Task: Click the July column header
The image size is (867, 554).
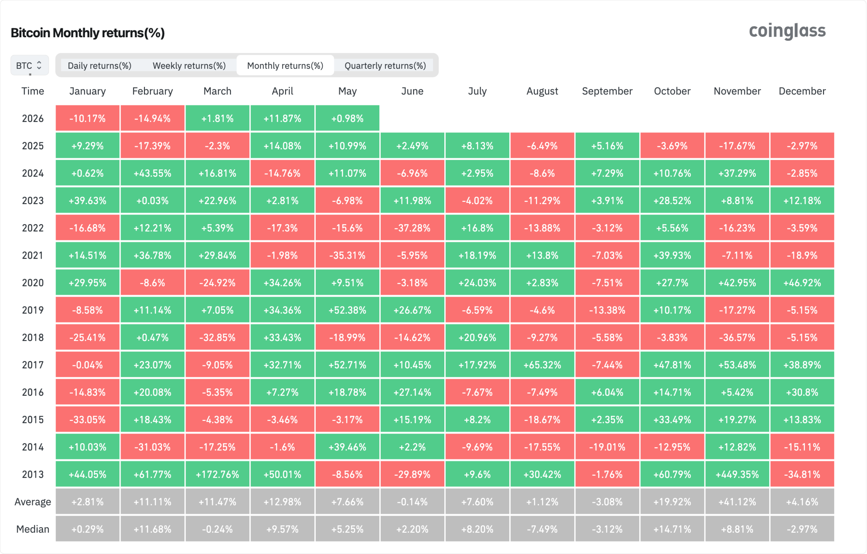Action: 478,91
